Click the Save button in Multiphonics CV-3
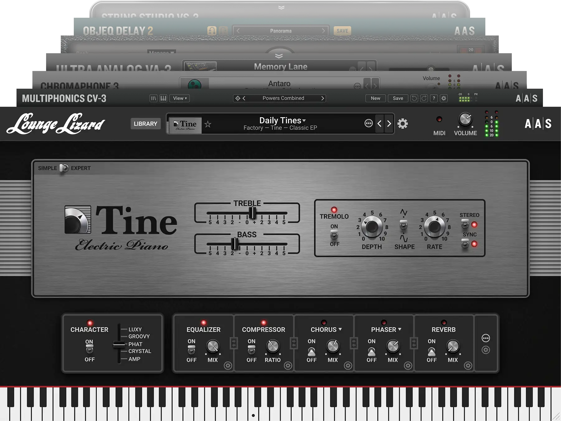 (x=398, y=98)
